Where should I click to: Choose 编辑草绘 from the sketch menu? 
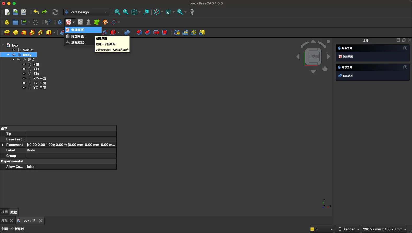(x=80, y=42)
